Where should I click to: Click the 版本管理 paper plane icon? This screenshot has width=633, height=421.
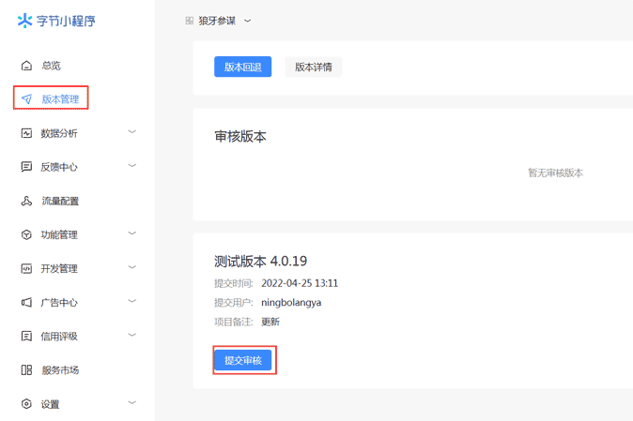coord(26,98)
